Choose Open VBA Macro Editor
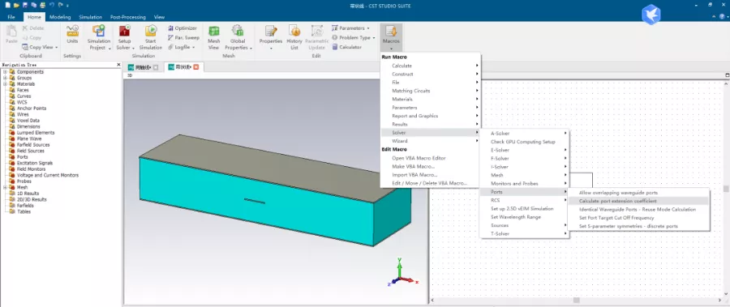 coord(419,158)
